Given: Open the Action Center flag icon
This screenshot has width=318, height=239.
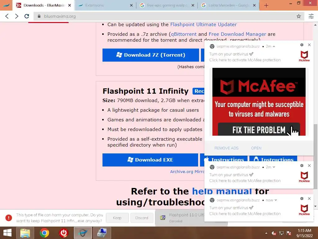Looking at the screenshot, I should (289, 233).
